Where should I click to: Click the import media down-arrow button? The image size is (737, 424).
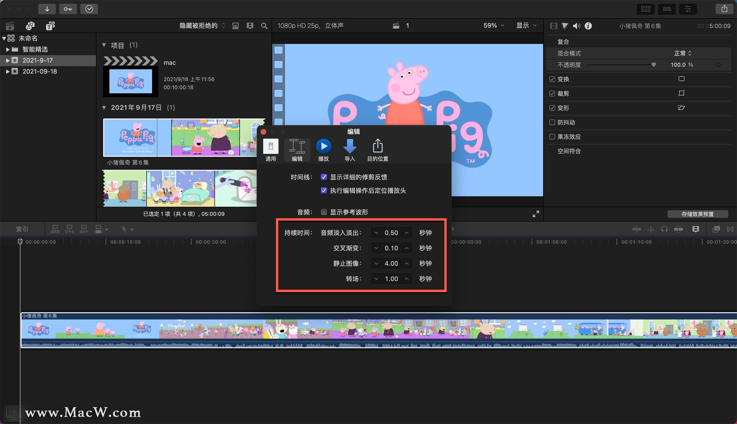pos(47,9)
